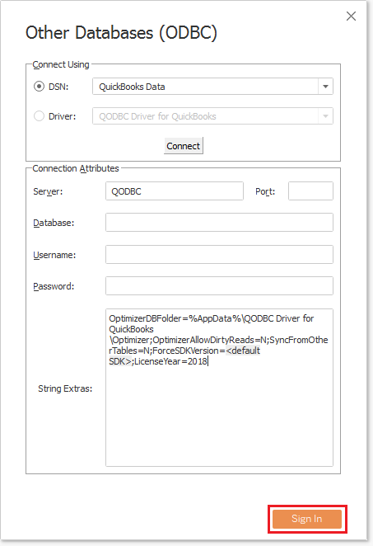This screenshot has width=373, height=546.
Task: Focus the Database input field
Action: (x=219, y=223)
